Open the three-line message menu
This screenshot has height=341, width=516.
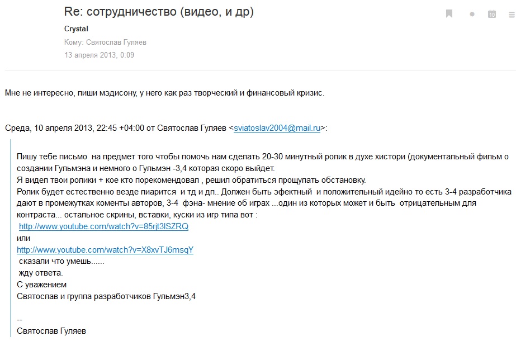(x=512, y=14)
